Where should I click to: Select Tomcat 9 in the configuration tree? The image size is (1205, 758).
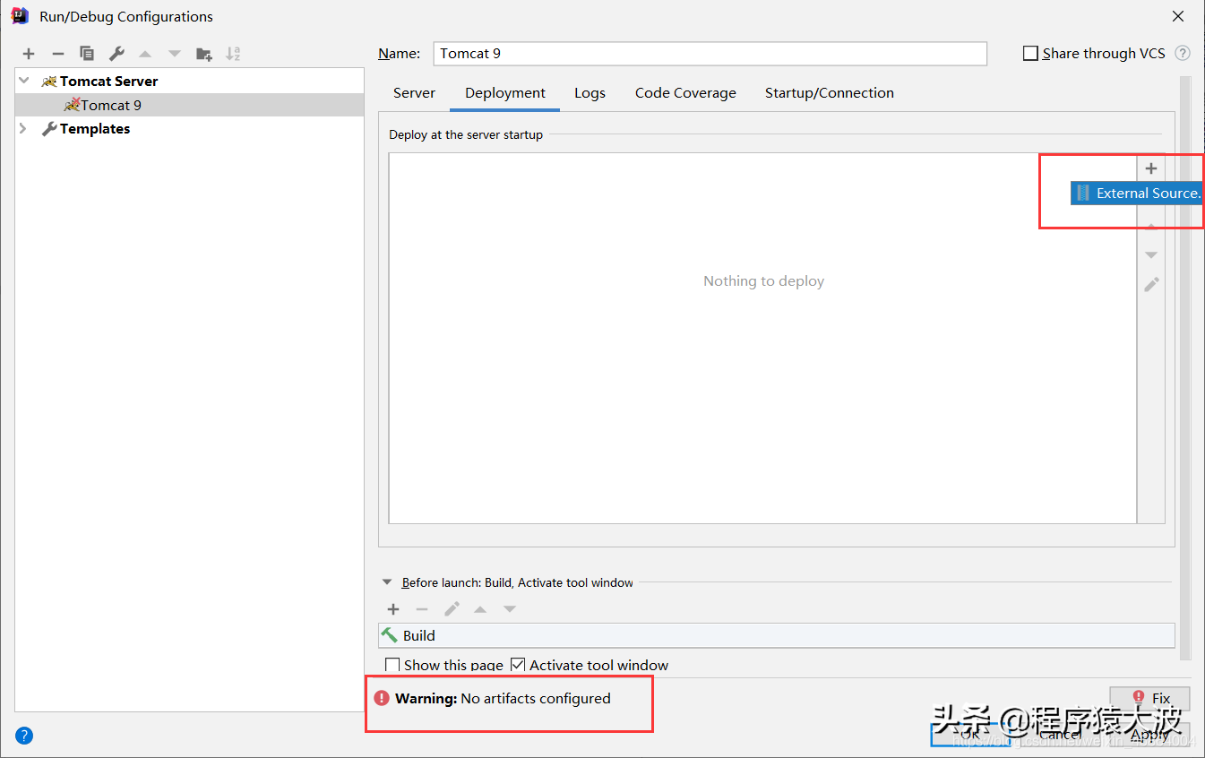[189, 105]
